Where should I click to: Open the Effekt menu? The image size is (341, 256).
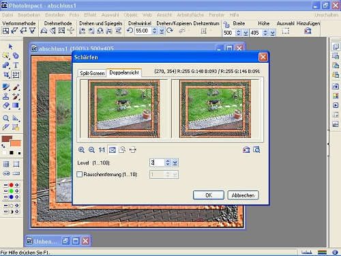pyautogui.click(x=90, y=15)
